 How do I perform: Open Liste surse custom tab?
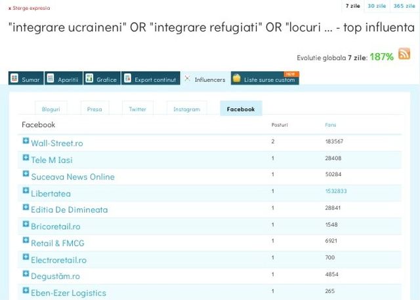[x=265, y=78]
